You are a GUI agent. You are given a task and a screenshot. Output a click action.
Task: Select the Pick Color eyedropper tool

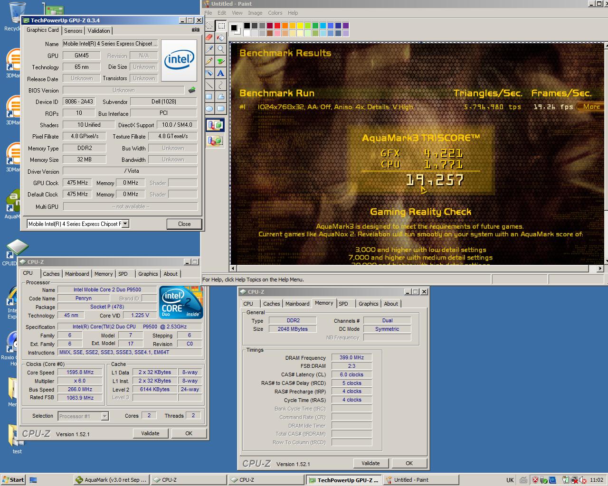(209, 49)
